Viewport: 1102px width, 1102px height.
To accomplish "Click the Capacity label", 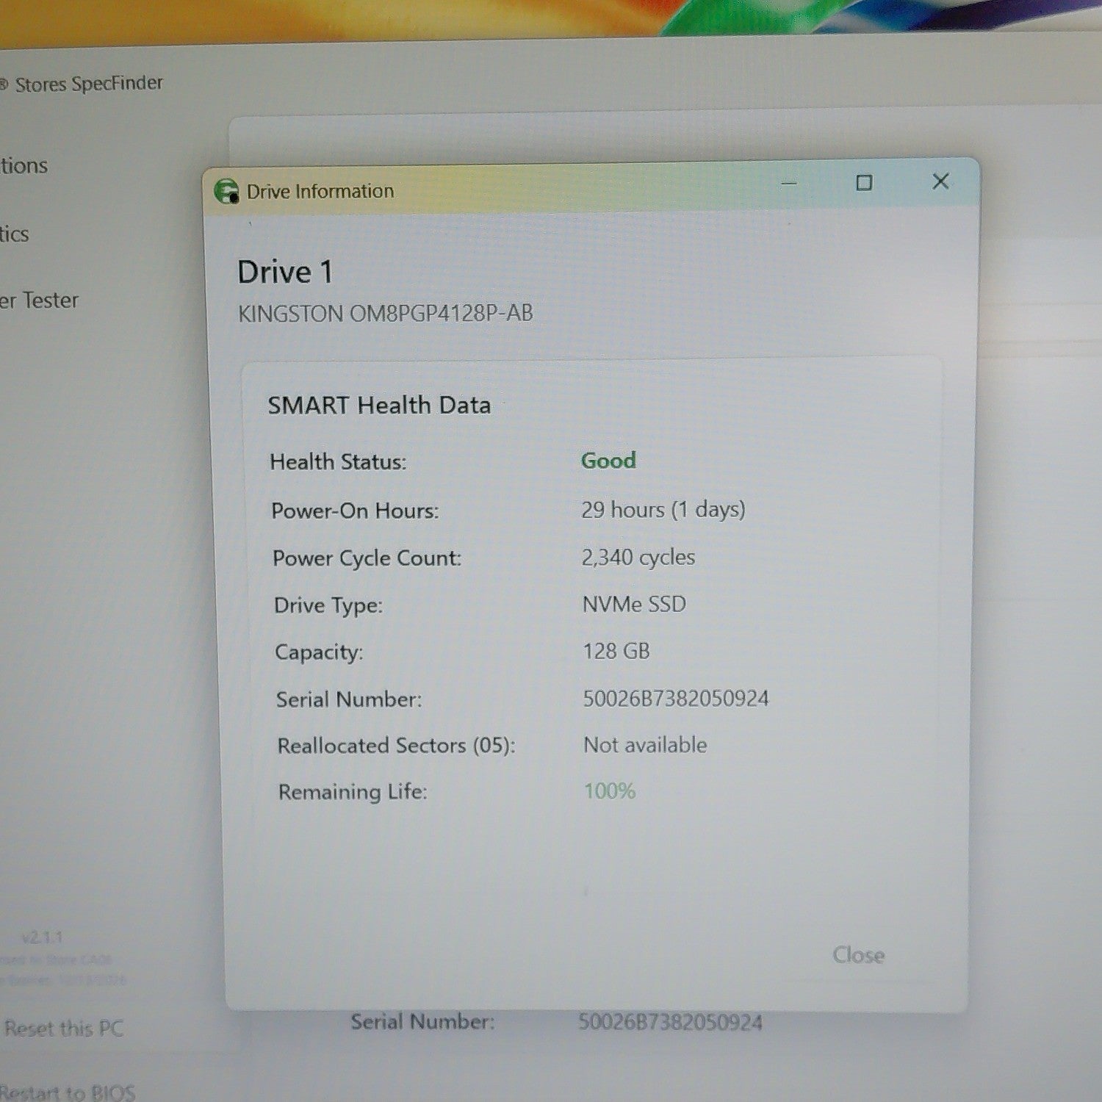I will 319,652.
